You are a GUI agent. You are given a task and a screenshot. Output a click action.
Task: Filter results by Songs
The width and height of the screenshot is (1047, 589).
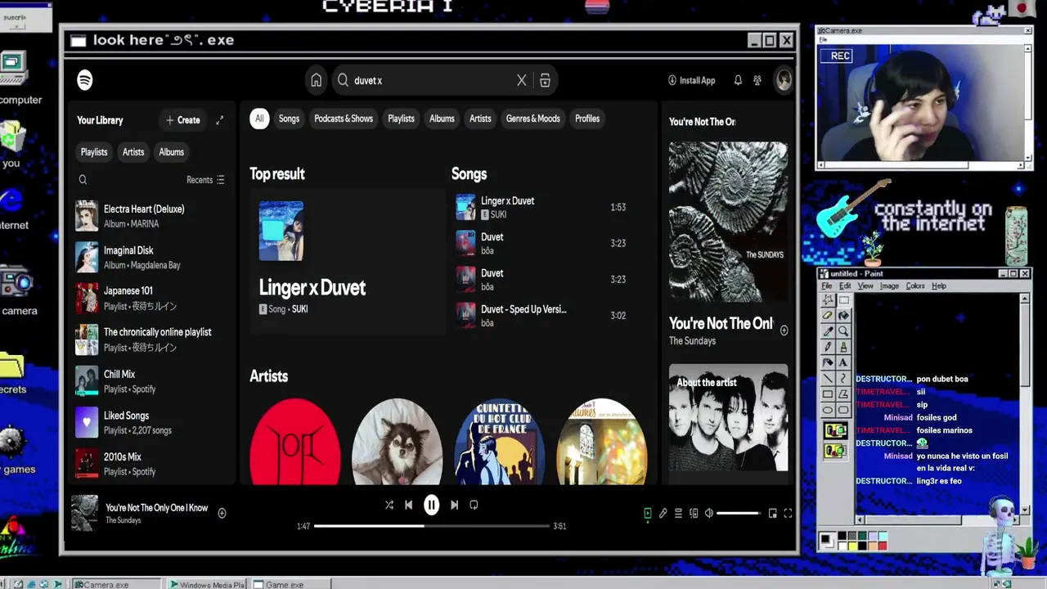pyautogui.click(x=289, y=119)
